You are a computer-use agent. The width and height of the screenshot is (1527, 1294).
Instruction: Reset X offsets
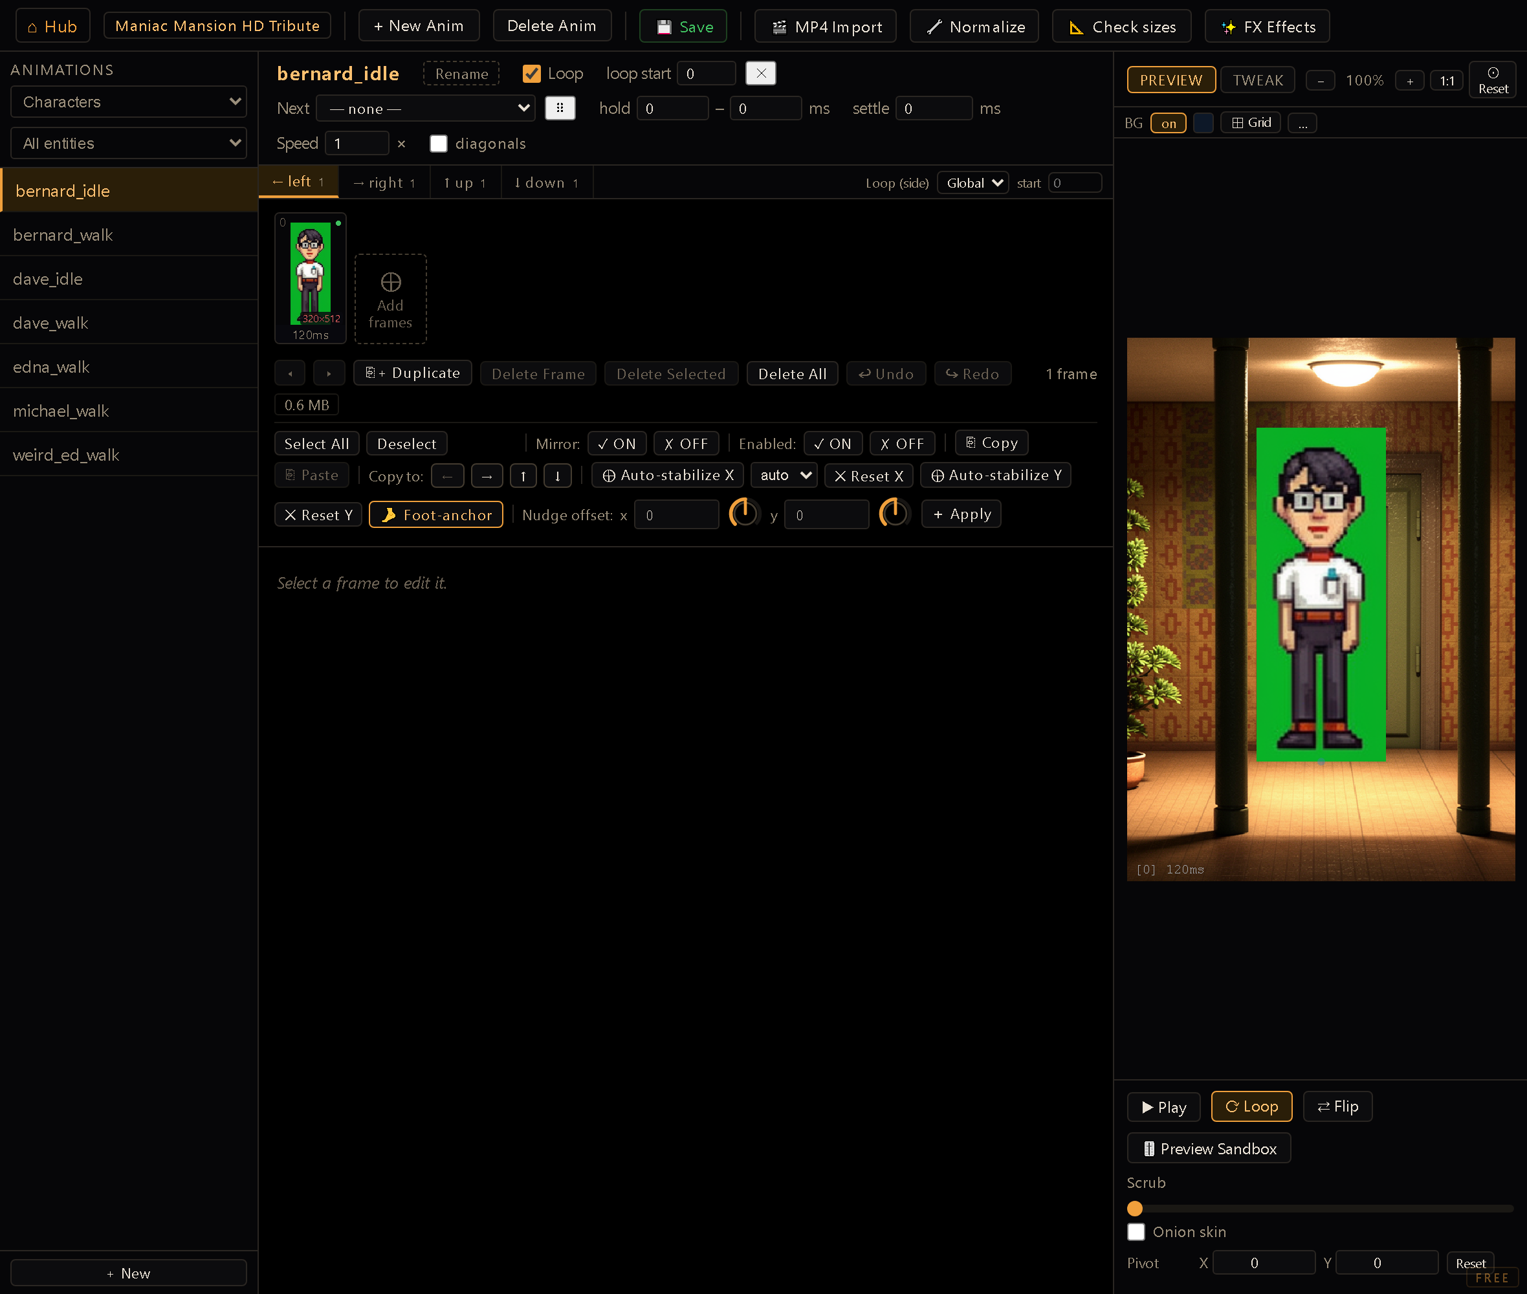[869, 476]
